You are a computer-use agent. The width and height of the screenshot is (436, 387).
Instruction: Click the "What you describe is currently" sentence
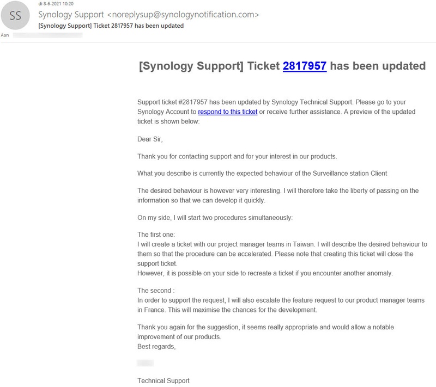(262, 174)
